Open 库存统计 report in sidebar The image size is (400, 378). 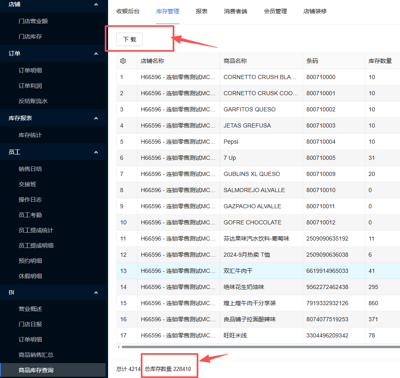click(x=30, y=135)
